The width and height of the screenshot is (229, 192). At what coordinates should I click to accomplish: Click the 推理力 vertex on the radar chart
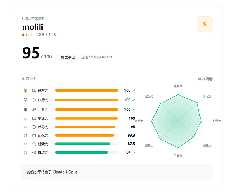click(194, 137)
